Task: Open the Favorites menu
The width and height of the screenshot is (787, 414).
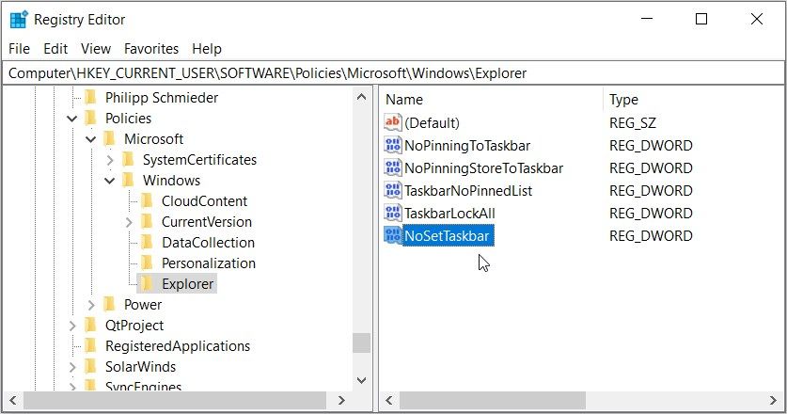Action: tap(151, 49)
